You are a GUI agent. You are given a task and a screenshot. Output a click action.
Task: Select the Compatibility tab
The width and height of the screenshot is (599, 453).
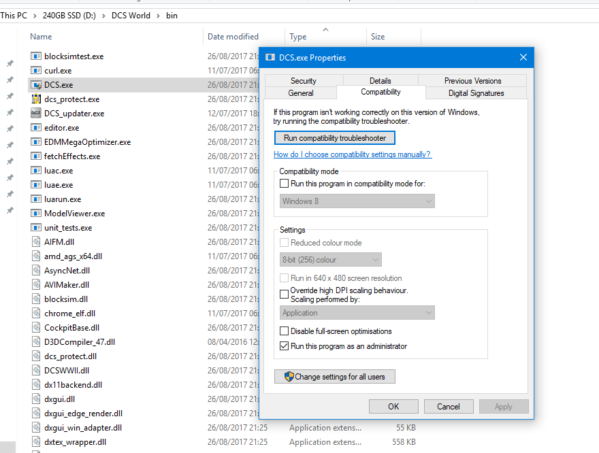[x=381, y=92]
